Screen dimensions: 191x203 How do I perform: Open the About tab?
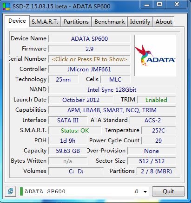pyautogui.click(x=164, y=22)
